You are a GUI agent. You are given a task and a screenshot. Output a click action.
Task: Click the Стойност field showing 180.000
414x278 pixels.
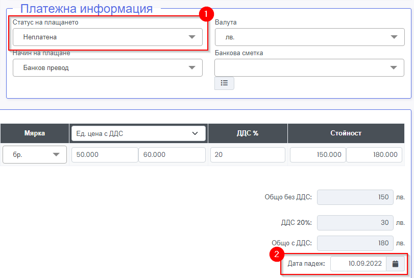374,155
